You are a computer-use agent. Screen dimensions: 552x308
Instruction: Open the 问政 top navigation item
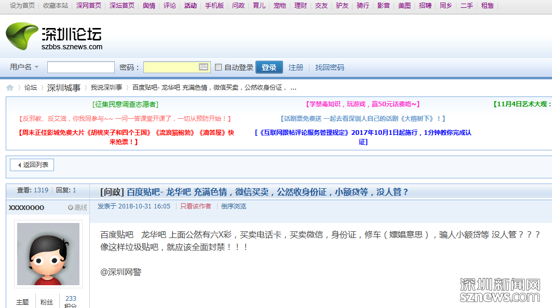238,5
